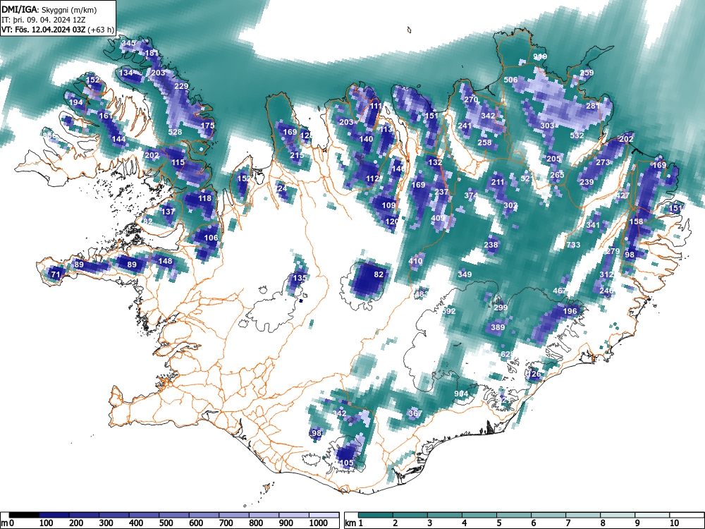
Task: Click the light swatch between 8 and 9 km
Action: point(618,515)
